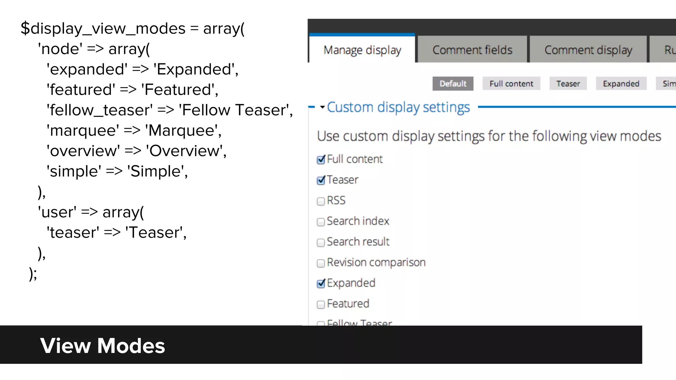Click the 'fellow_teaser' => 'Fellow Teaser' code line
Image resolution: width=676 pixels, height=380 pixels.
[x=170, y=110]
